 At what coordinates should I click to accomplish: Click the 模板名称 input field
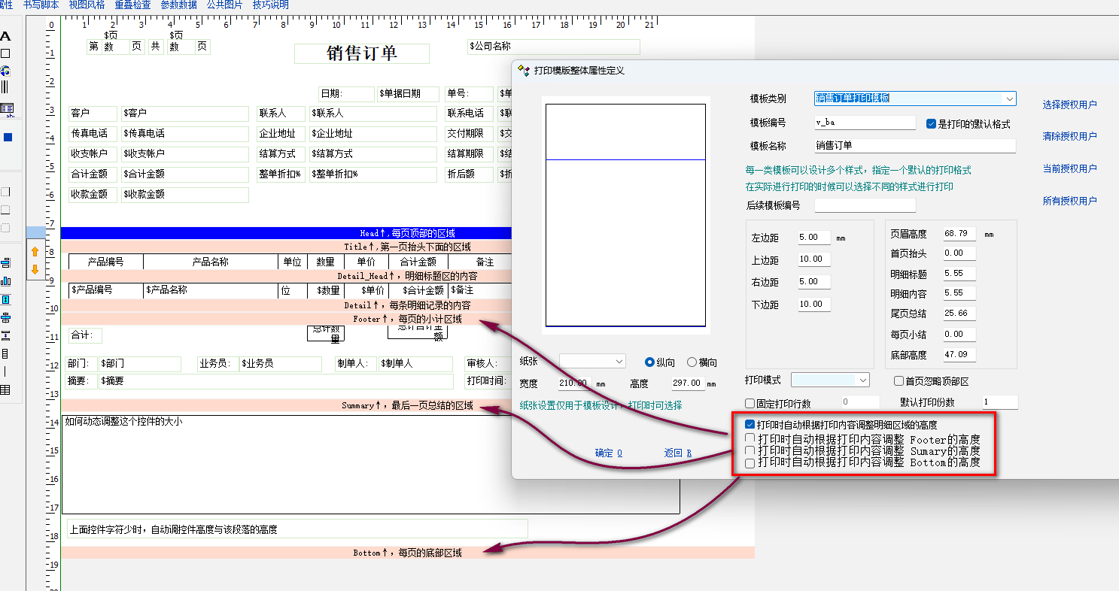pyautogui.click(x=914, y=146)
